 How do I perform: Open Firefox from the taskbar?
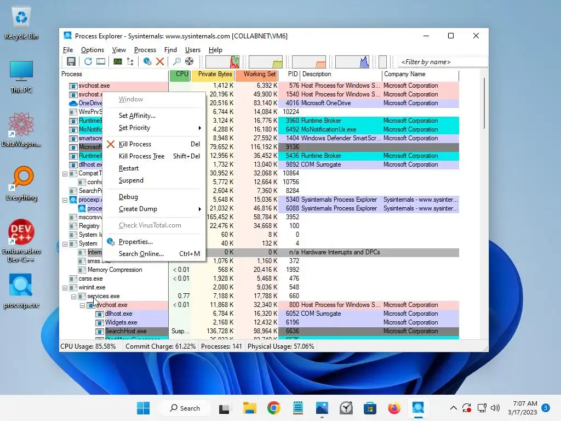click(x=394, y=408)
